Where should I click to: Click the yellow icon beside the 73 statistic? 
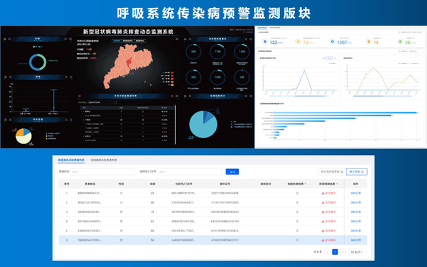(x=298, y=42)
